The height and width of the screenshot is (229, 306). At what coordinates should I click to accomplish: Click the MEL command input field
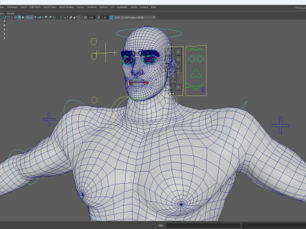coord(203,225)
